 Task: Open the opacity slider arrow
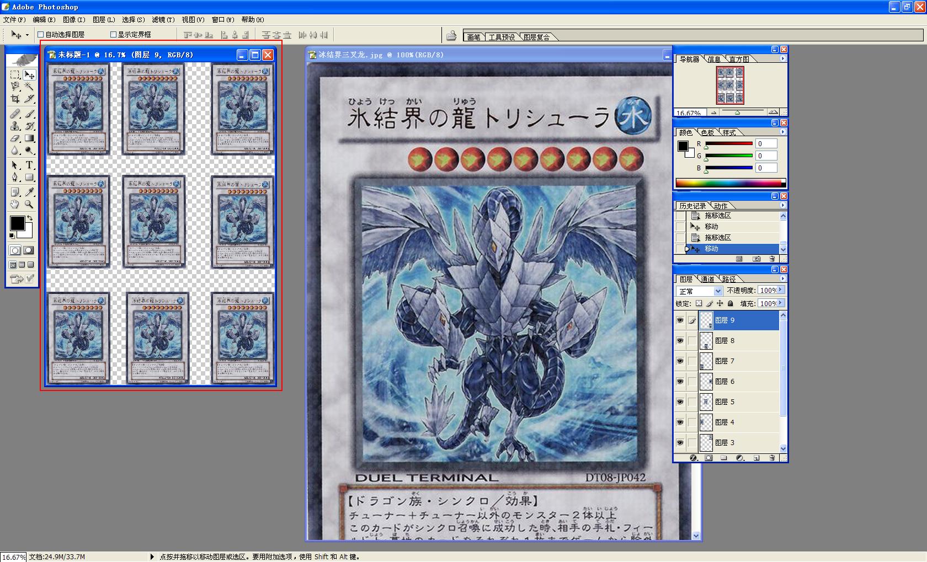click(780, 290)
